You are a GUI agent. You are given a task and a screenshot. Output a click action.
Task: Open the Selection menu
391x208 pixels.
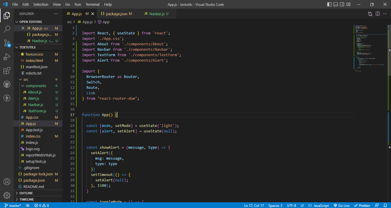pyautogui.click(x=41, y=5)
